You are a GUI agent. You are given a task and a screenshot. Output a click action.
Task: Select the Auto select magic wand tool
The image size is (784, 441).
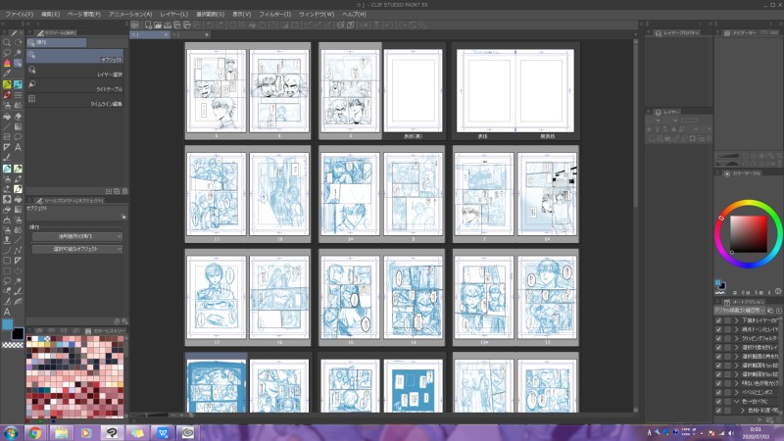tap(18, 53)
